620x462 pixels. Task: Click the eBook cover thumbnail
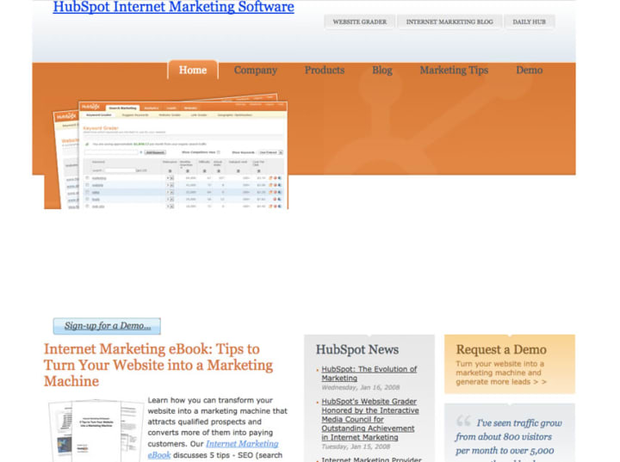click(x=95, y=430)
